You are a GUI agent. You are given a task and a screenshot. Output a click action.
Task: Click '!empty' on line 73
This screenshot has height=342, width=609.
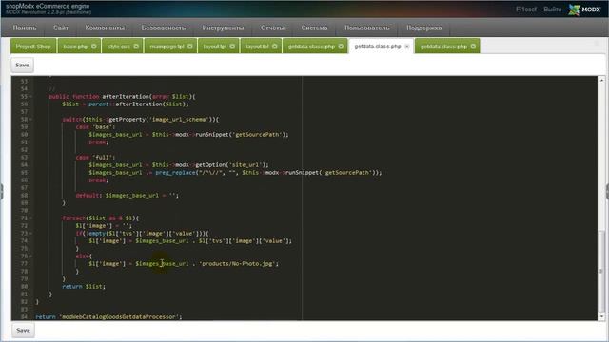pos(97,234)
